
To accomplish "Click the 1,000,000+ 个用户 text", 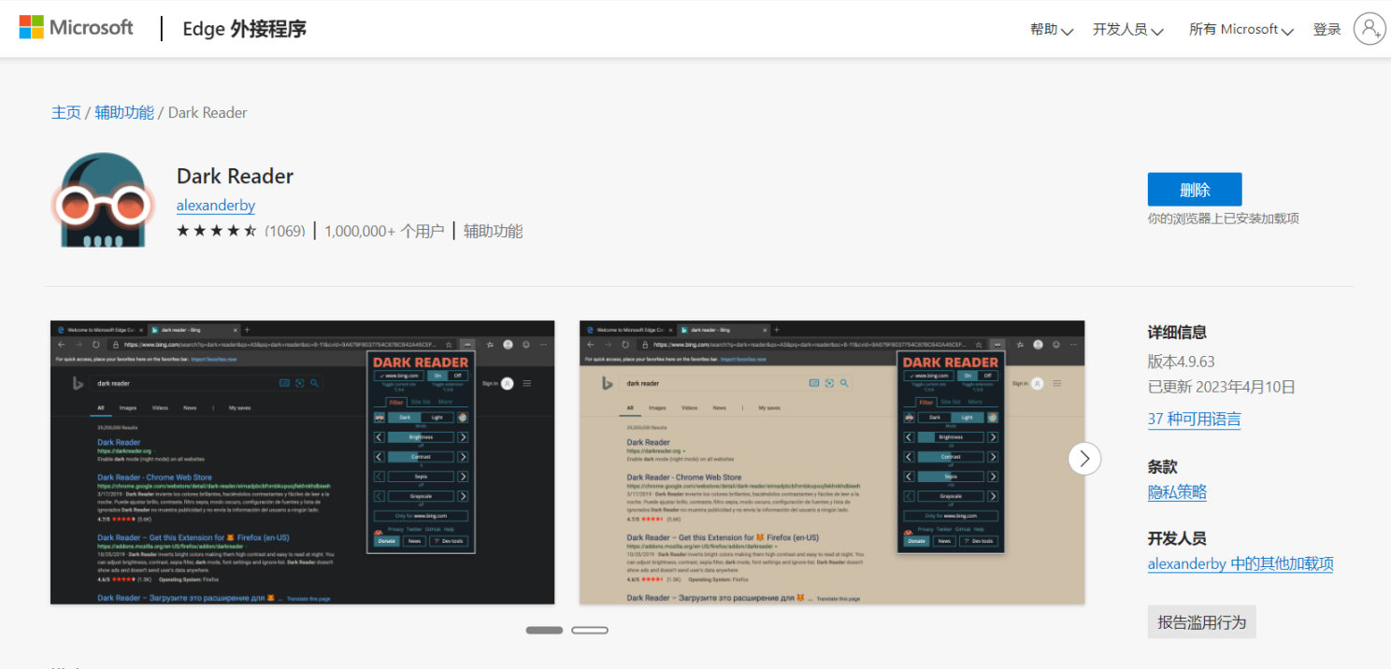I will point(384,231).
